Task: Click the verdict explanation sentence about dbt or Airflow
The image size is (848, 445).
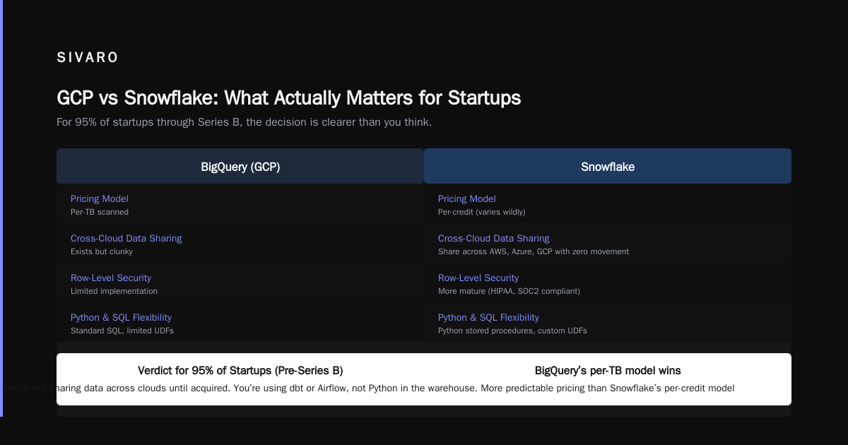Action: (x=367, y=388)
